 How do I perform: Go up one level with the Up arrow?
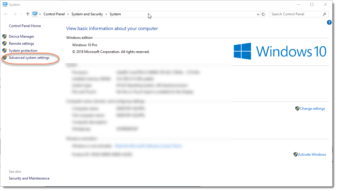(28, 14)
